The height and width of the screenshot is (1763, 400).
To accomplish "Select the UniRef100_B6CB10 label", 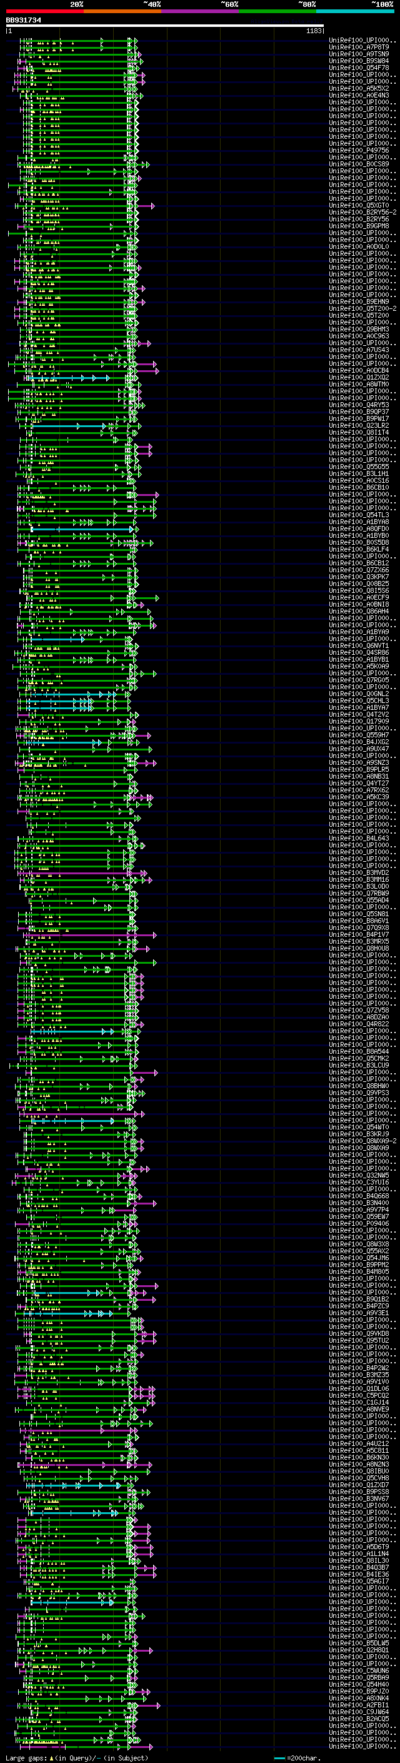I will (359, 487).
